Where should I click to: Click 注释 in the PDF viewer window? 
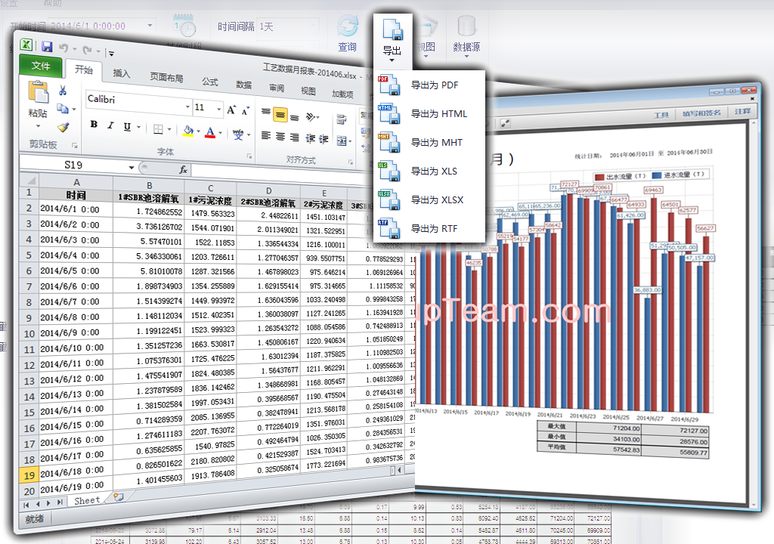(x=742, y=111)
